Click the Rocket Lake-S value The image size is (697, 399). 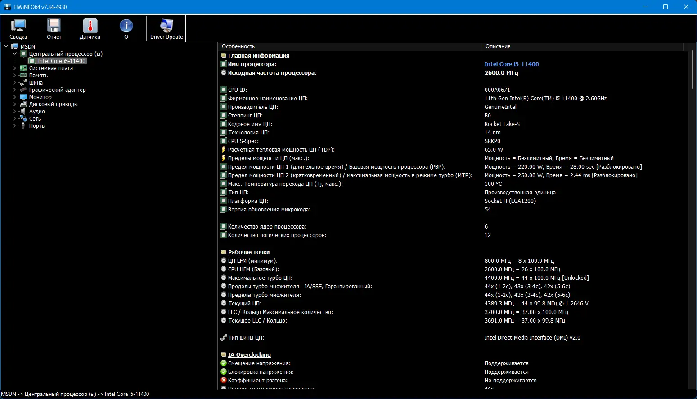point(502,124)
